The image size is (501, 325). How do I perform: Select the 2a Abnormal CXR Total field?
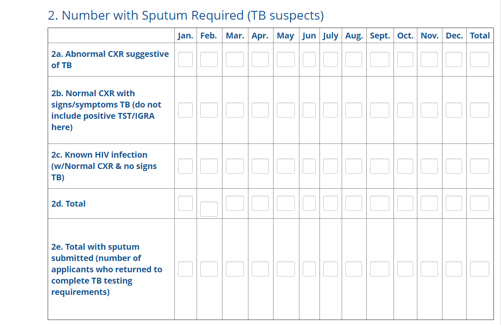point(479,59)
